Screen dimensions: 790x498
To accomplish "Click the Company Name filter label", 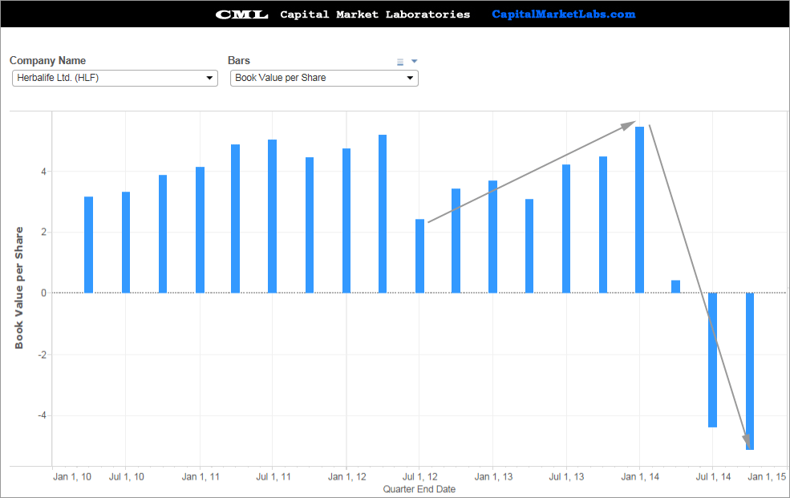I will (x=47, y=60).
